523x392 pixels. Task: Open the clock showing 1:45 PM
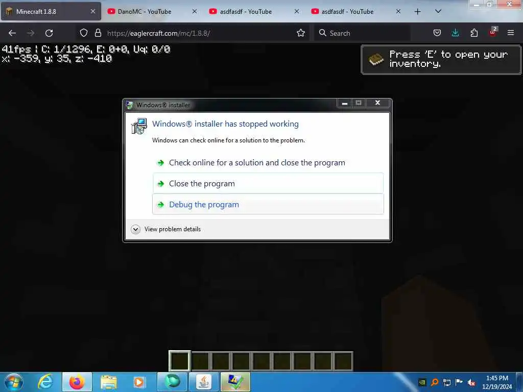point(497,382)
